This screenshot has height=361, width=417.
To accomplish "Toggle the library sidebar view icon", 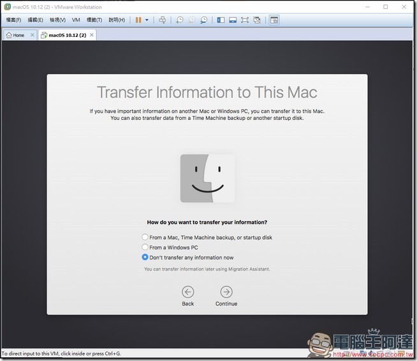I will point(221,20).
